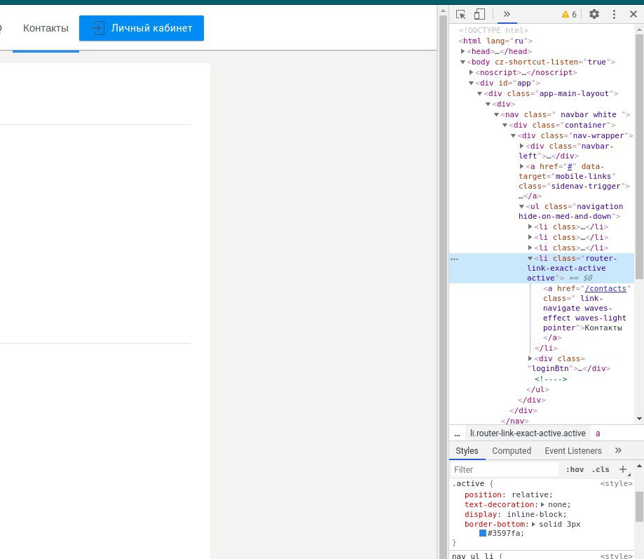Click the .active selector text
Viewport: 644px width, 559px height.
click(x=468, y=483)
